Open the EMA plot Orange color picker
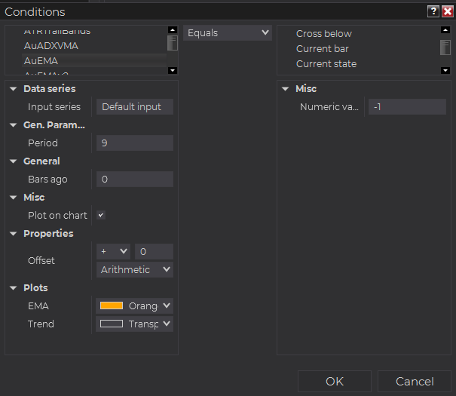 coord(135,305)
